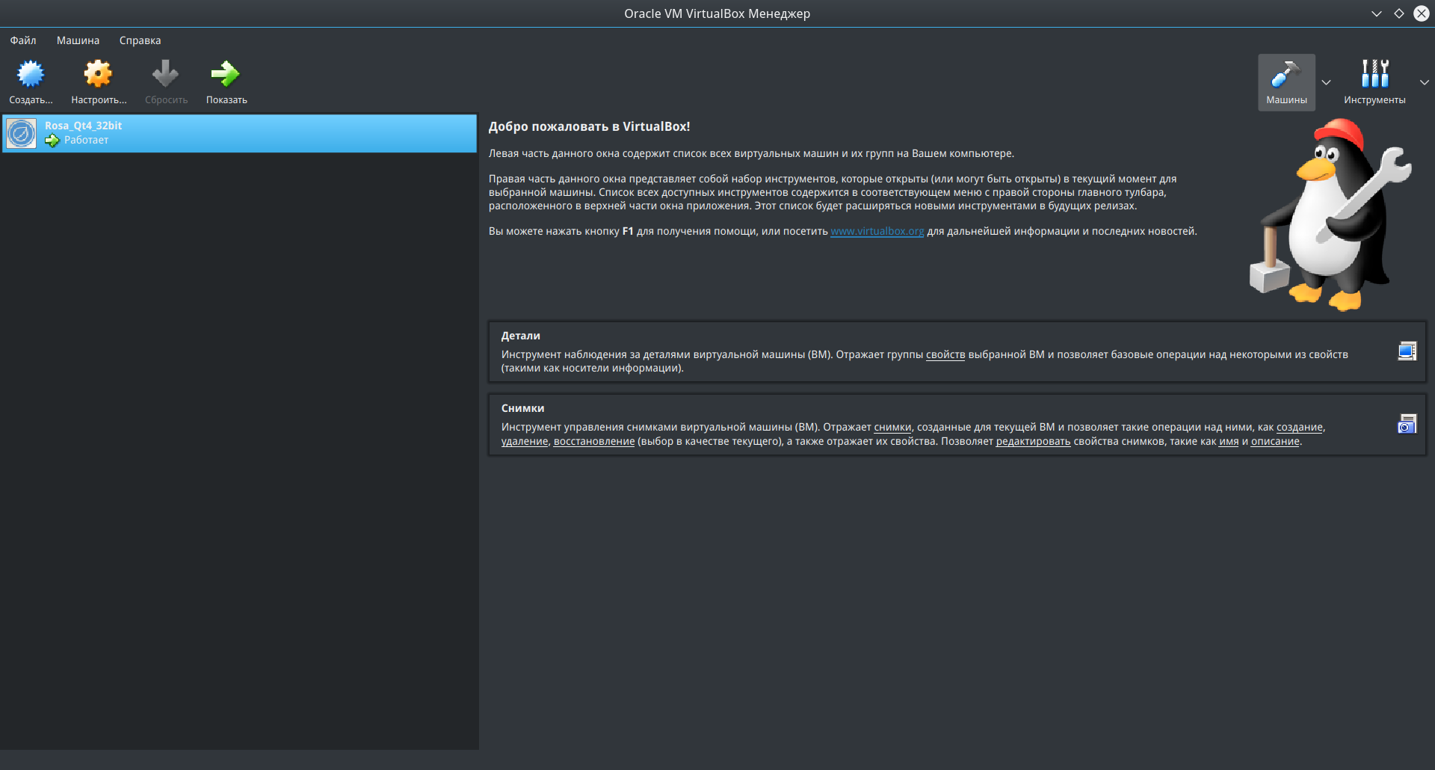Open the Машина menu

pos(78,40)
